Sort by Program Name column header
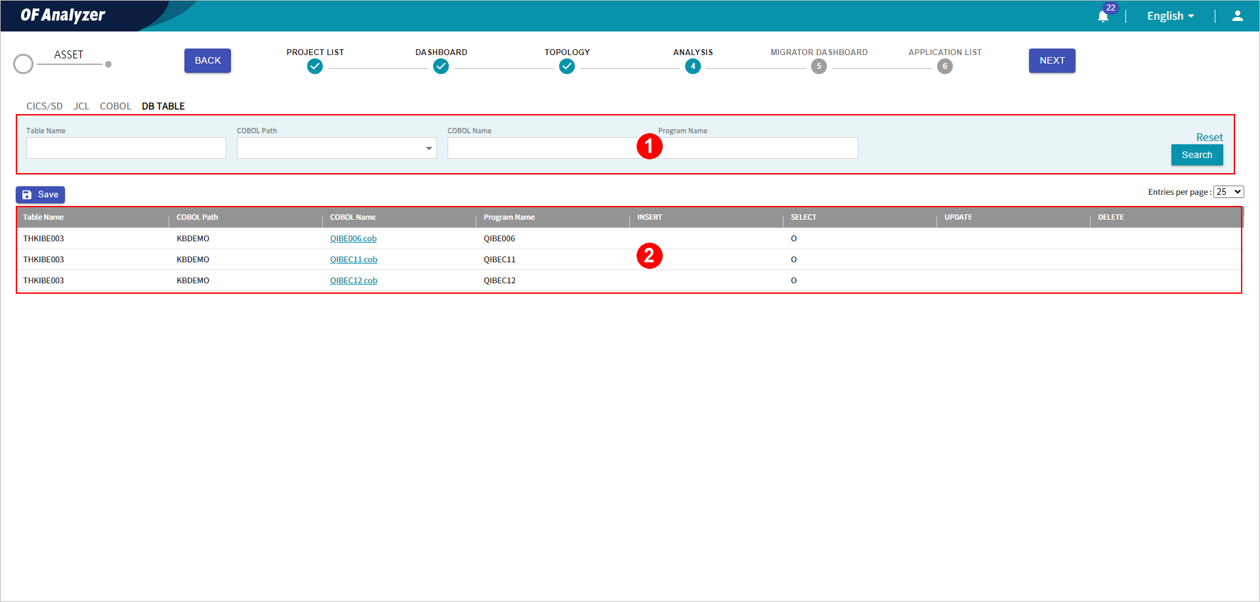Screen dimensions: 1260x602 coord(509,217)
